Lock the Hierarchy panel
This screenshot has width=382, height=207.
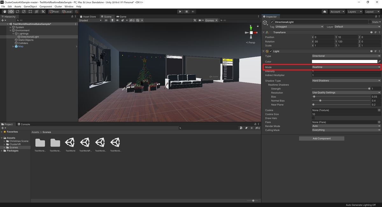tap(72, 17)
